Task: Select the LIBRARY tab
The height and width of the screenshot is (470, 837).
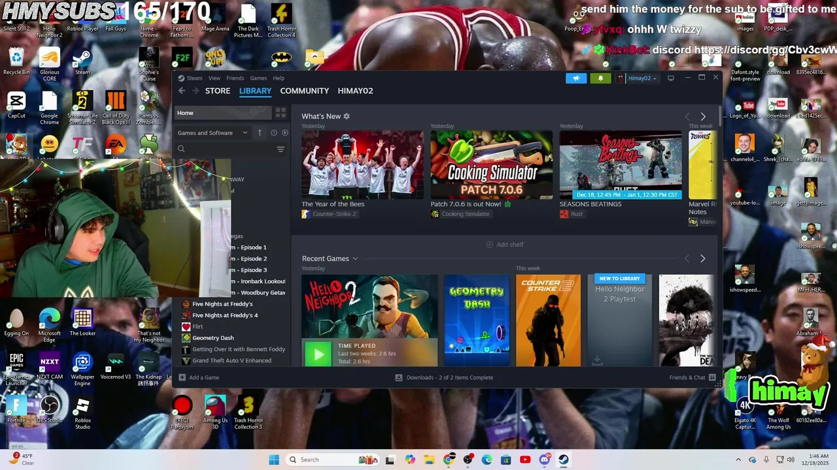Action: click(x=255, y=91)
